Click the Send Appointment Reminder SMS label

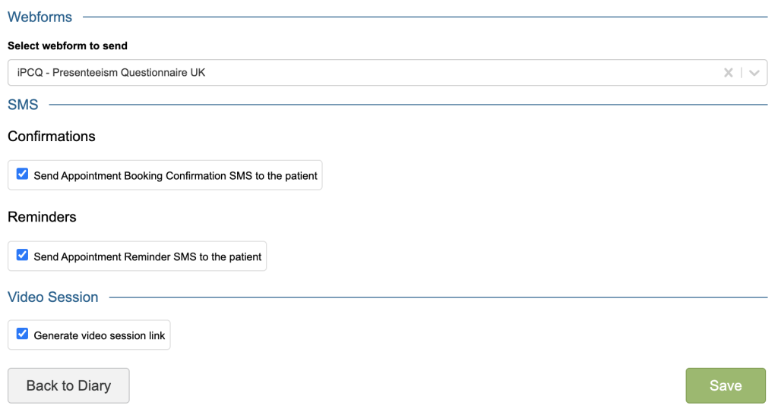[147, 256]
